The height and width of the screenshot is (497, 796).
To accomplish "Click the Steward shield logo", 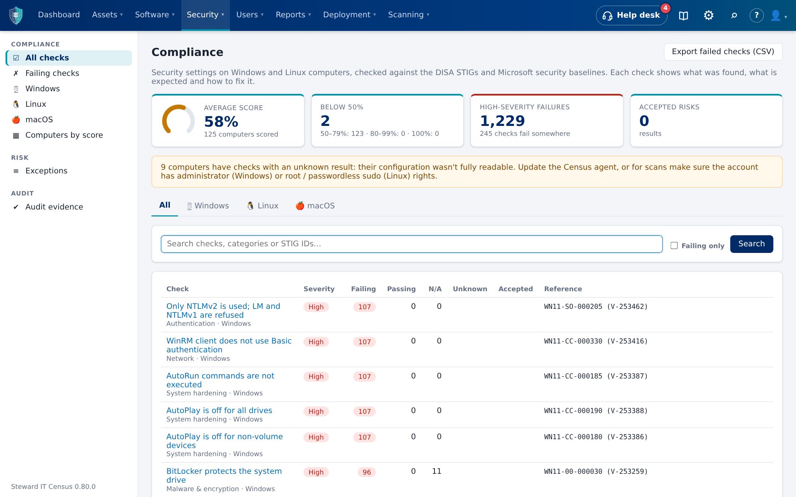I will click(x=16, y=15).
